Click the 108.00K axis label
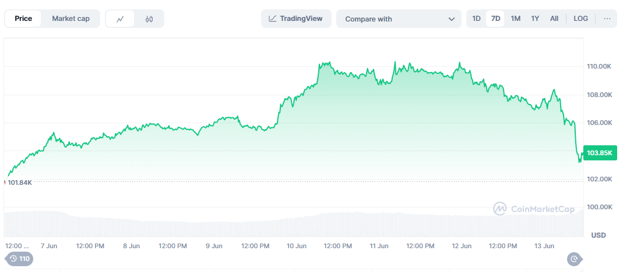 [599, 95]
